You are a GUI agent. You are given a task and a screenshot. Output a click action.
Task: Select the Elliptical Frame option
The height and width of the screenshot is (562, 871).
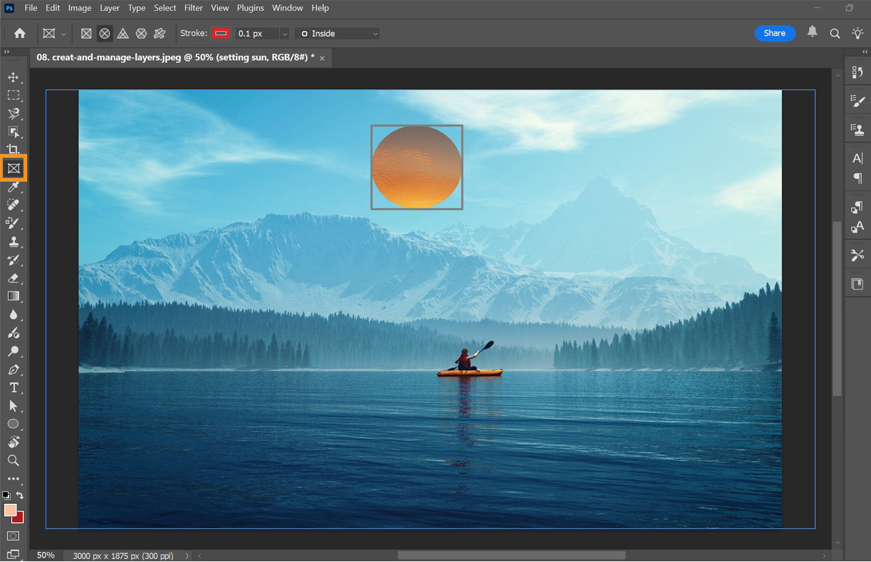[x=104, y=33]
